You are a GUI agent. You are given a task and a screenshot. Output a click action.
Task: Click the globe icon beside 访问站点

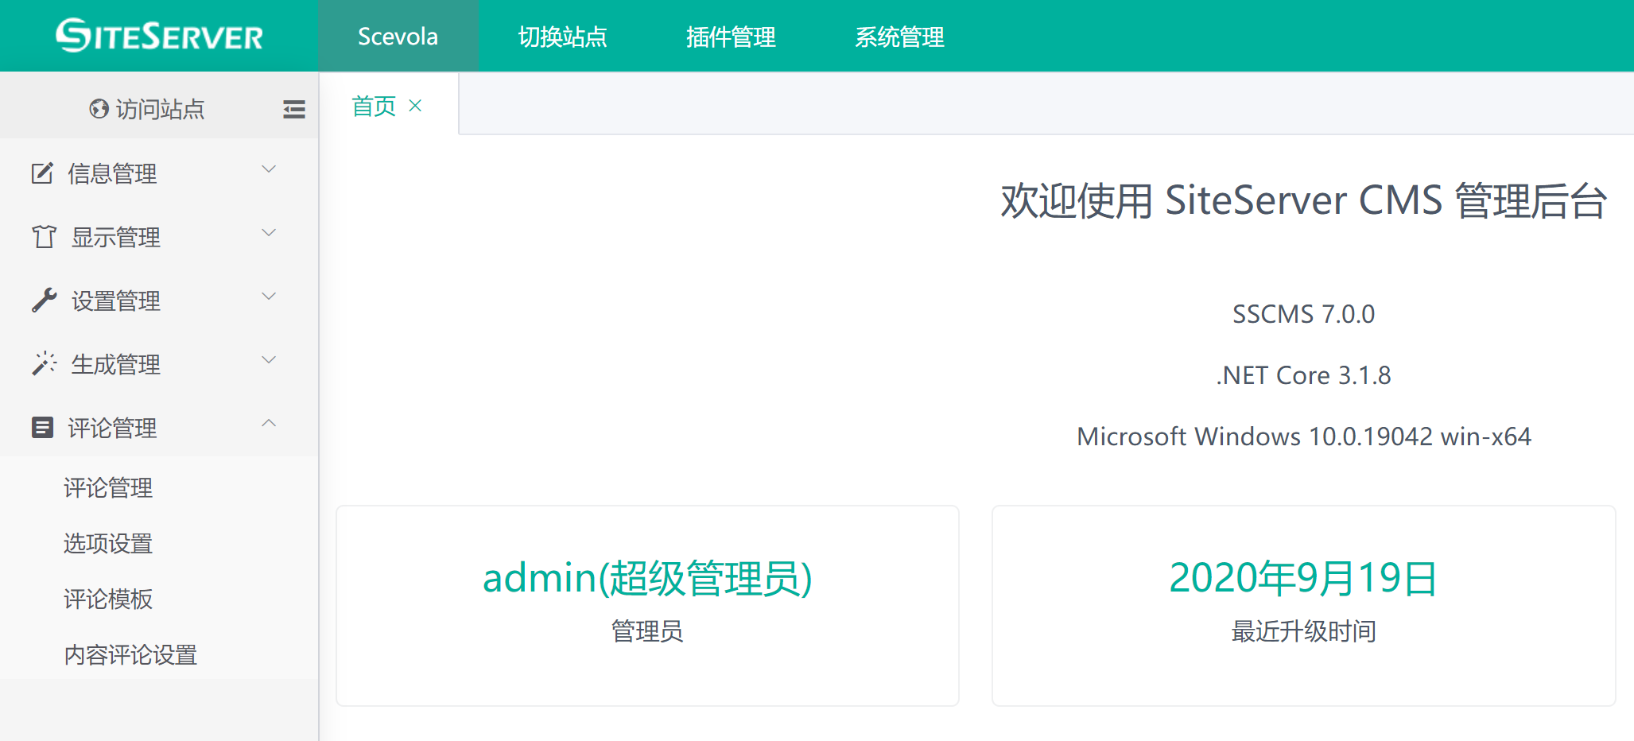tap(99, 109)
